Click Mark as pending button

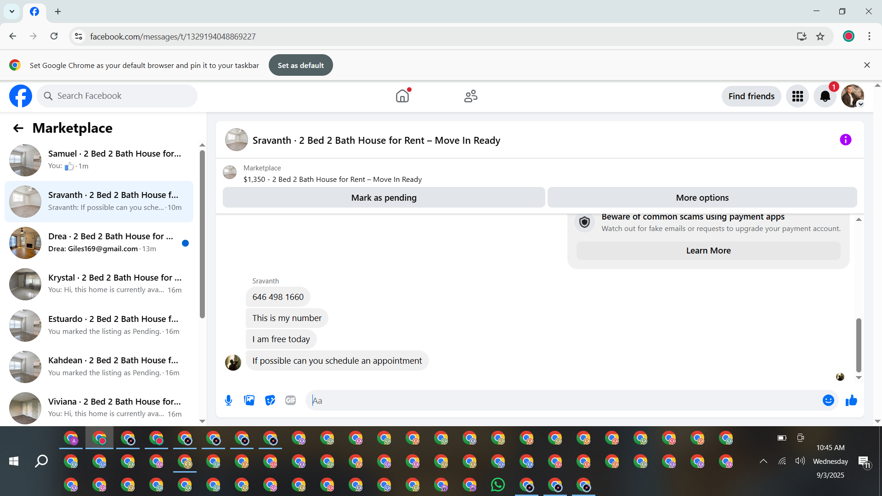(384, 197)
